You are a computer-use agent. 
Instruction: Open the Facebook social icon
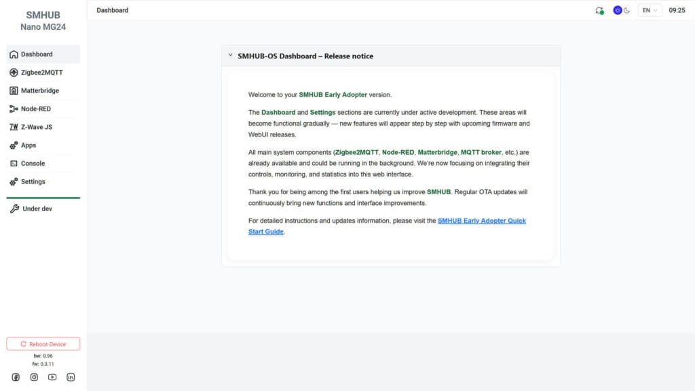pos(16,377)
